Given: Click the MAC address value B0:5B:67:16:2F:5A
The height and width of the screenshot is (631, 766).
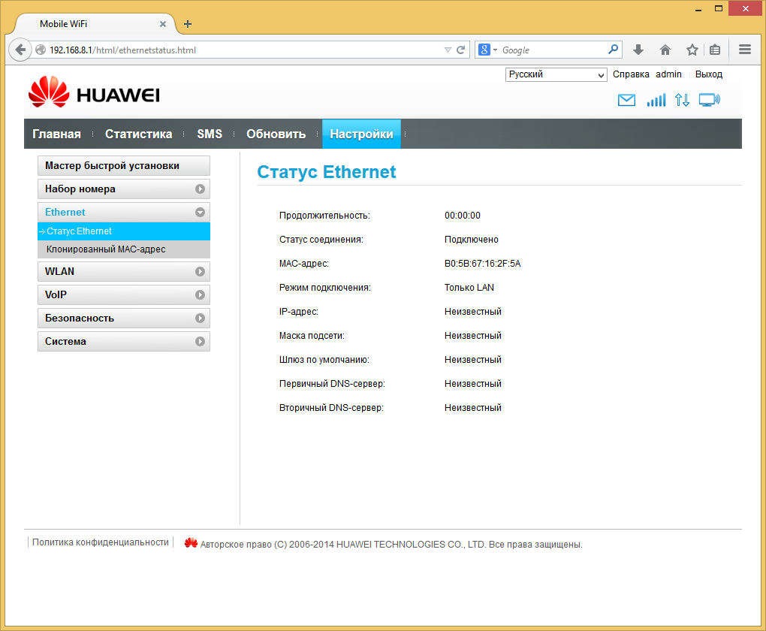Looking at the screenshot, I should pyautogui.click(x=483, y=264).
